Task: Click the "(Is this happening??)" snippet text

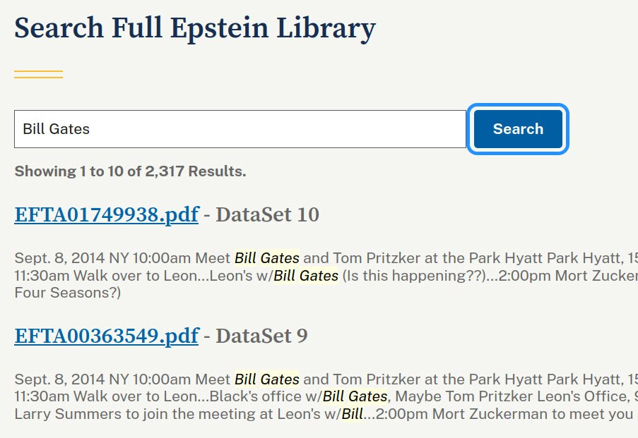Action: tap(401, 276)
